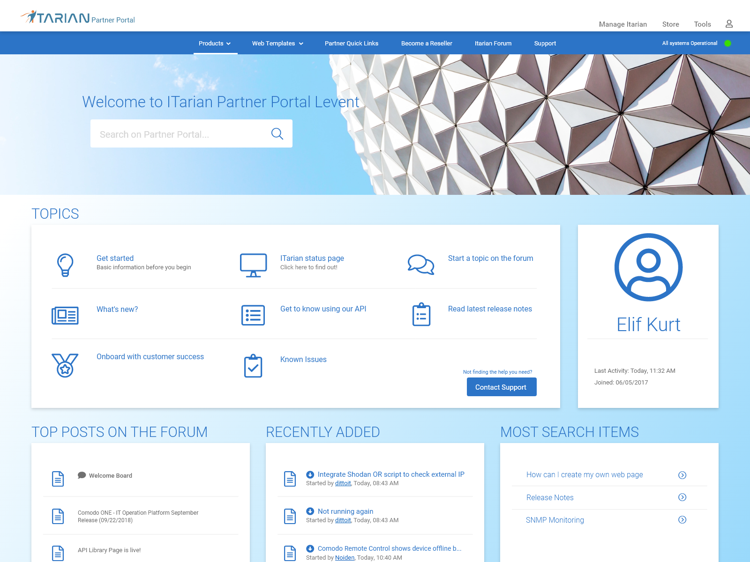Image resolution: width=750 pixels, height=562 pixels.
Task: Click speech bubble icon next to Welcome Board
Action: (82, 475)
